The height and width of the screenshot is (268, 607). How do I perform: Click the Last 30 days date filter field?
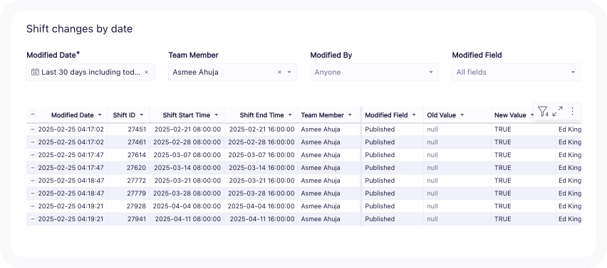tap(90, 73)
